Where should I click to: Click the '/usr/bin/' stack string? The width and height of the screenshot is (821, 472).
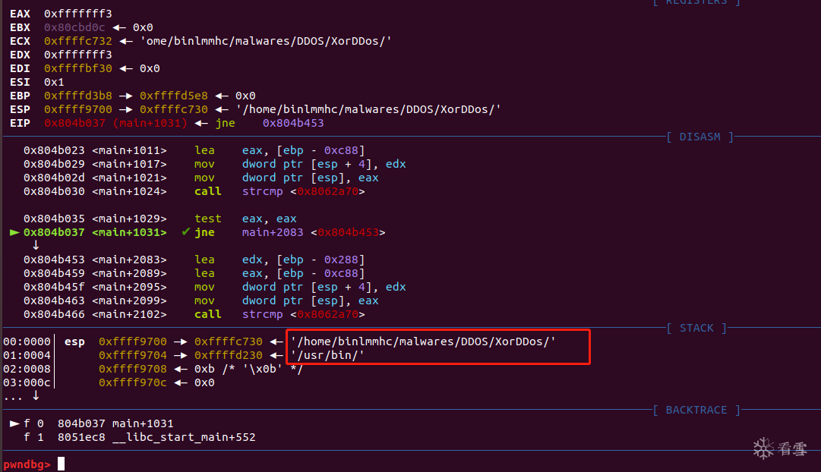coord(328,355)
